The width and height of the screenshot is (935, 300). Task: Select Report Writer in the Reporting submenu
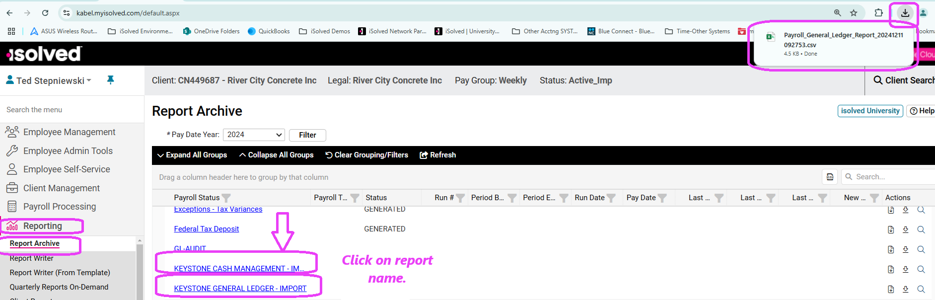[x=31, y=258]
